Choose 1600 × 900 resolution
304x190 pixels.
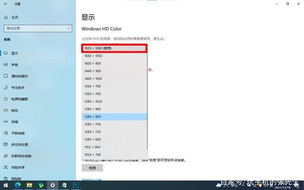click(114, 63)
